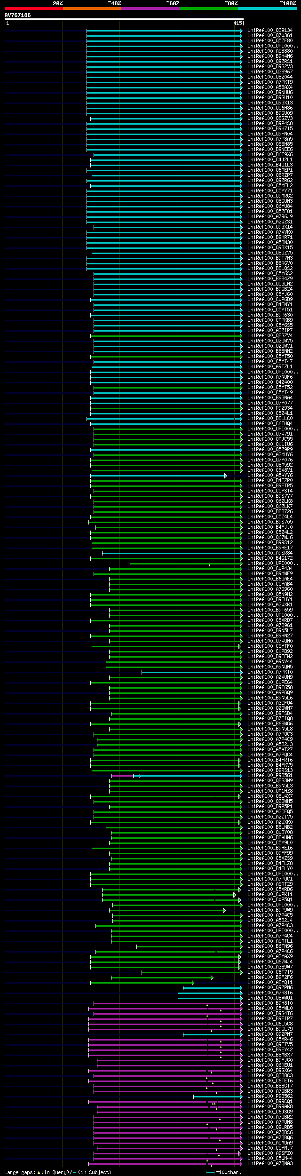
Task: Select the UniRef100_C0P434 label
Action: click(x=270, y=569)
